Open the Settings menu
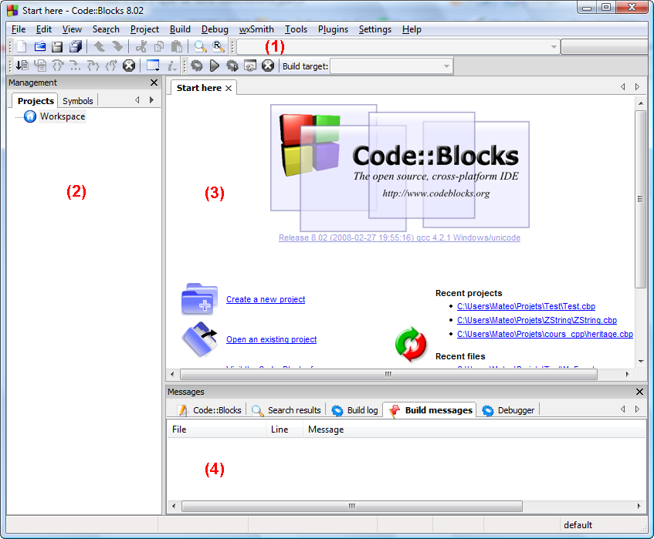654x539 pixels. (375, 29)
